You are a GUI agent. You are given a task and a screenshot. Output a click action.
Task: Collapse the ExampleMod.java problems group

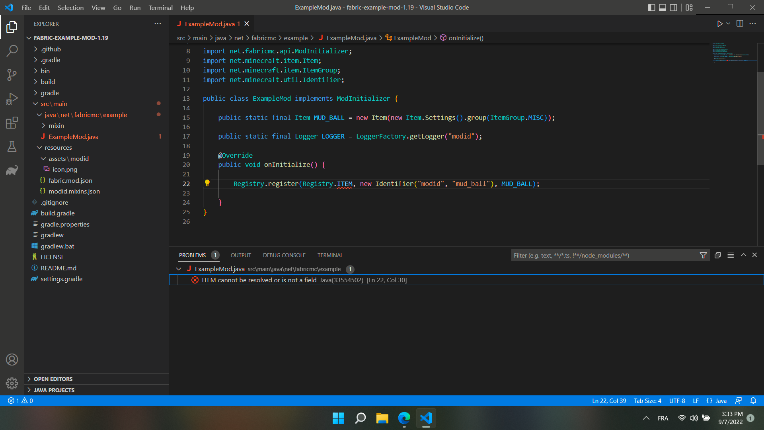coord(179,269)
